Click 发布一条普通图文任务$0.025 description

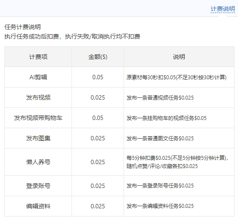coord(160,138)
